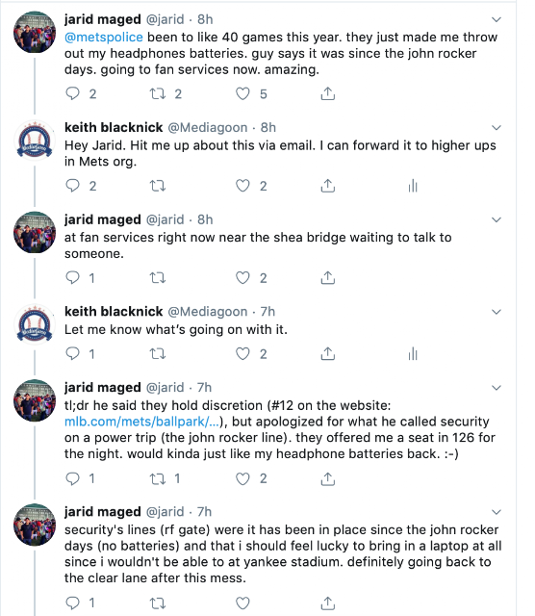The image size is (535, 616).
Task: Retweet the first jarid tweet about headphone batteries
Action: coord(158,93)
